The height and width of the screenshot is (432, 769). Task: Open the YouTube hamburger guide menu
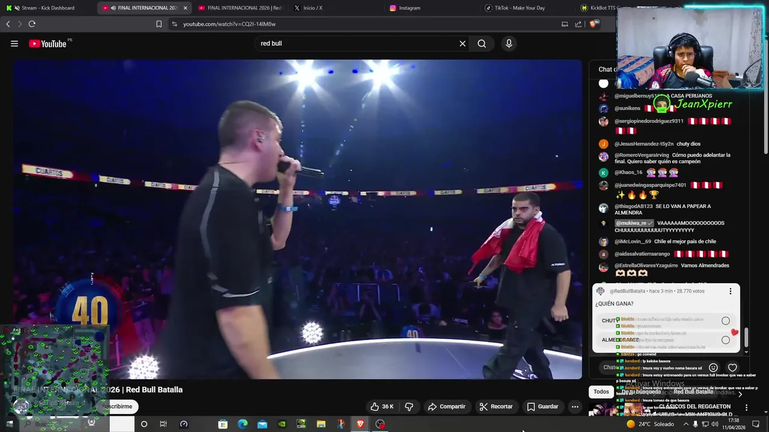pyautogui.click(x=14, y=43)
